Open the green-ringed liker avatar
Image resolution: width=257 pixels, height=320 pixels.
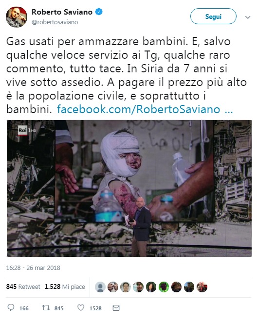pyautogui.click(x=164, y=286)
